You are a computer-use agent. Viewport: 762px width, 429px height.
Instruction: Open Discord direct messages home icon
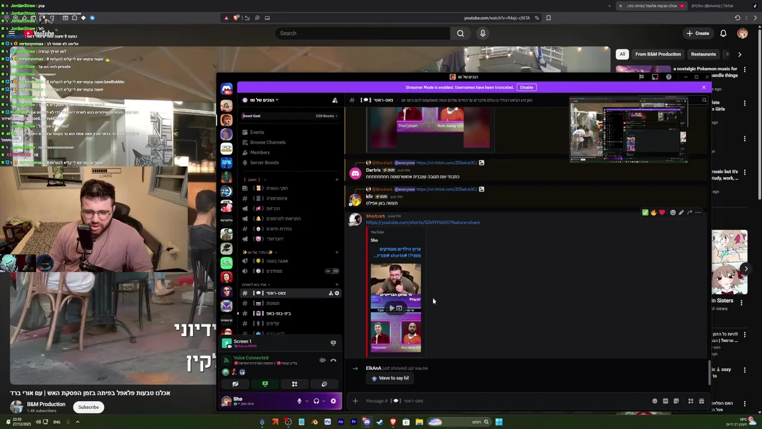coord(226,89)
